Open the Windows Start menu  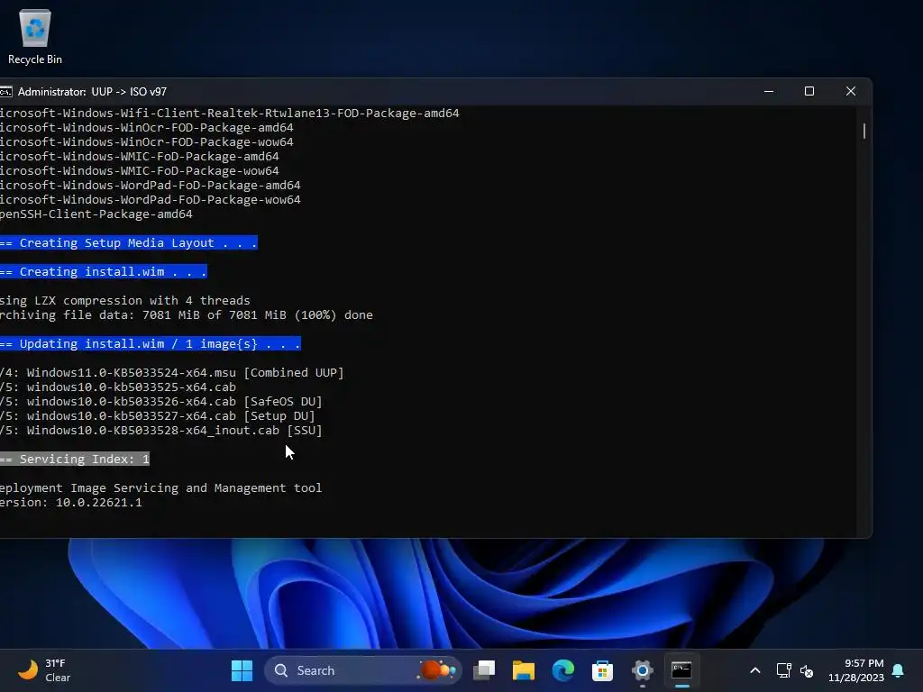coord(242,670)
